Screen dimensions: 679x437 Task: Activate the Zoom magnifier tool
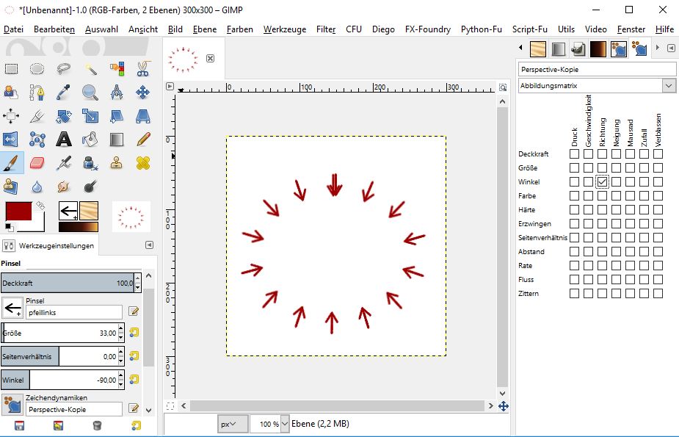[x=90, y=93]
